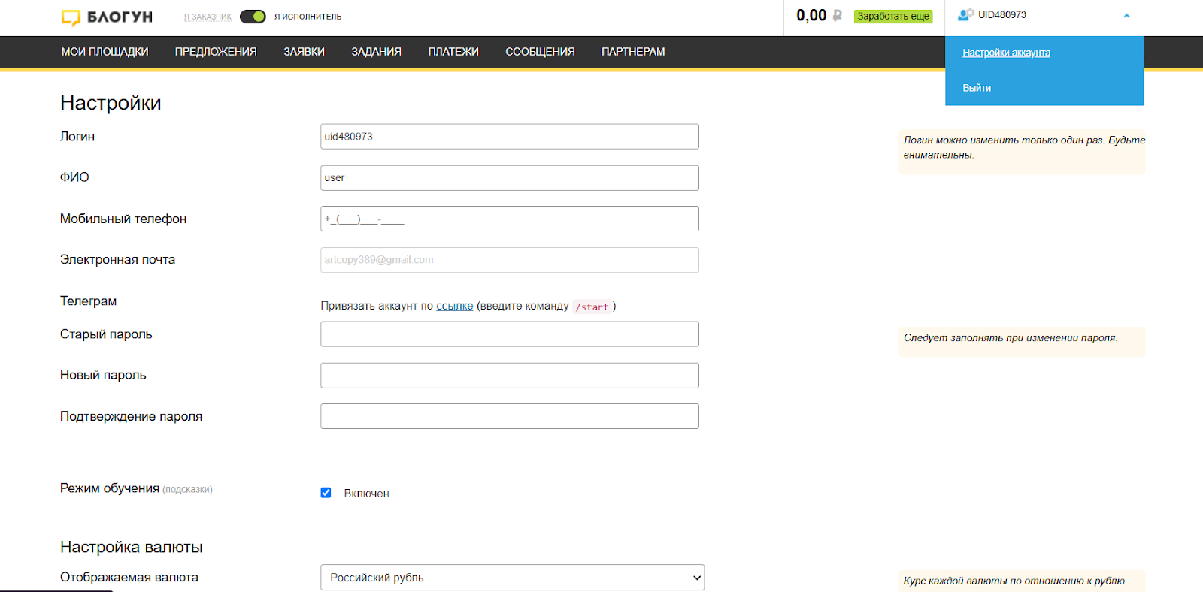Toggle the customer/executor role switch
Screen dimensions: 1203x592
(x=253, y=17)
